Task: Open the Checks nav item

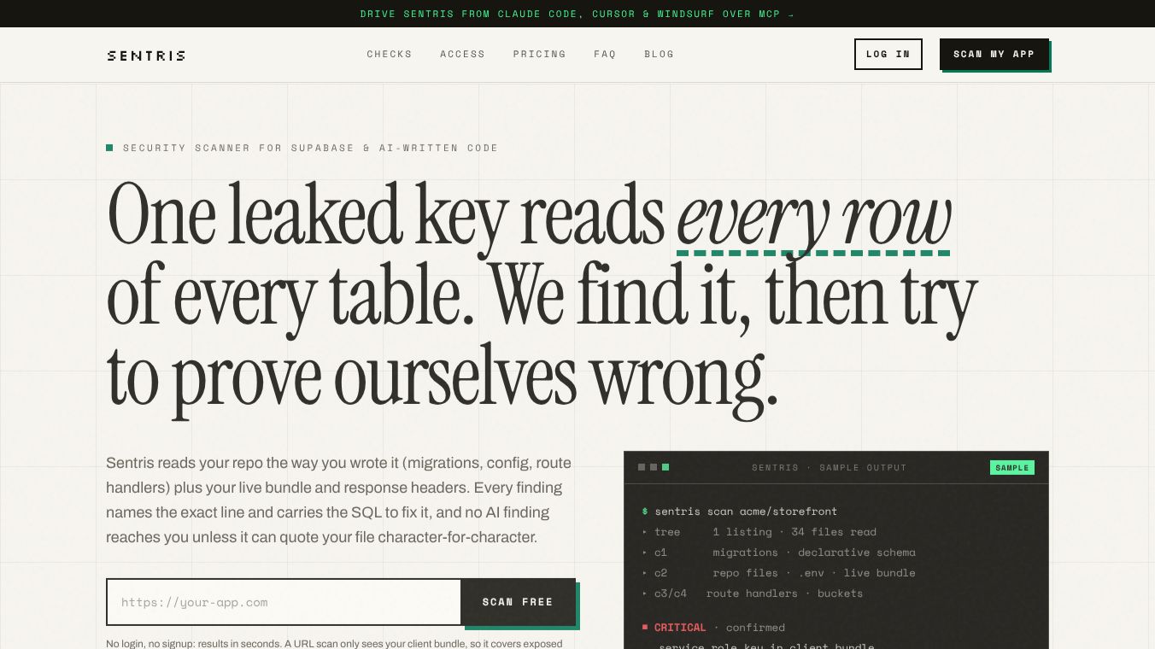Action: (x=390, y=54)
